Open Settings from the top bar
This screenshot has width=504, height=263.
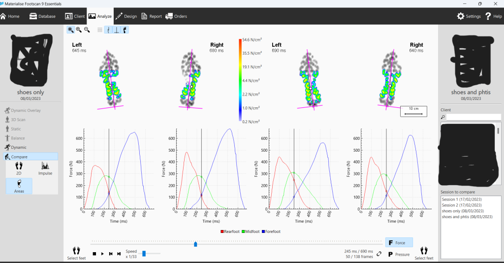click(469, 16)
